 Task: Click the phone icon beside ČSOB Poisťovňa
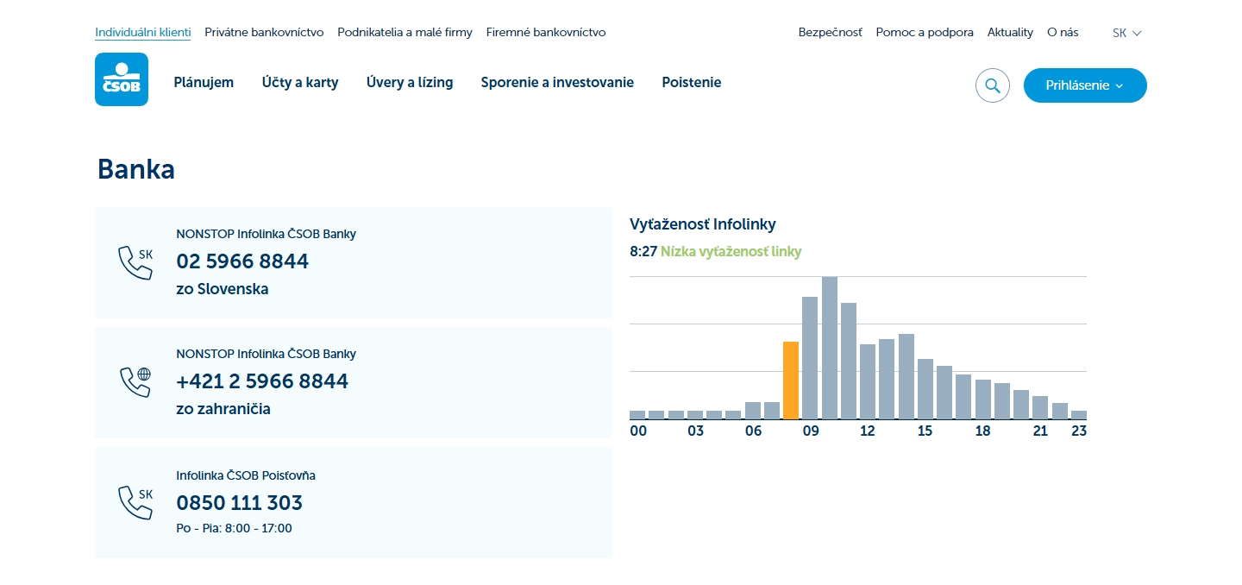pyautogui.click(x=135, y=502)
